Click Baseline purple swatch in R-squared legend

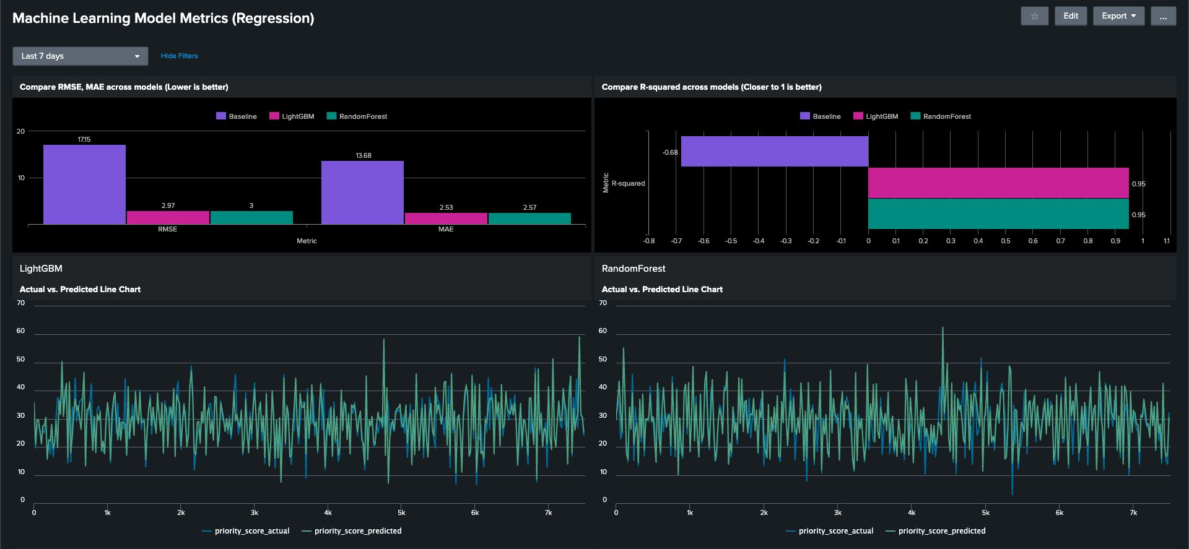pos(805,116)
